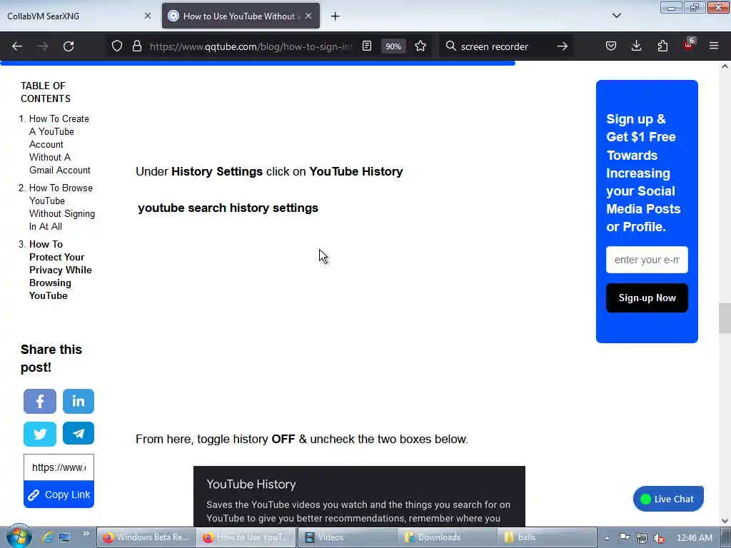Click the muted volume tray icon
The height and width of the screenshot is (548, 731).
[x=659, y=538]
